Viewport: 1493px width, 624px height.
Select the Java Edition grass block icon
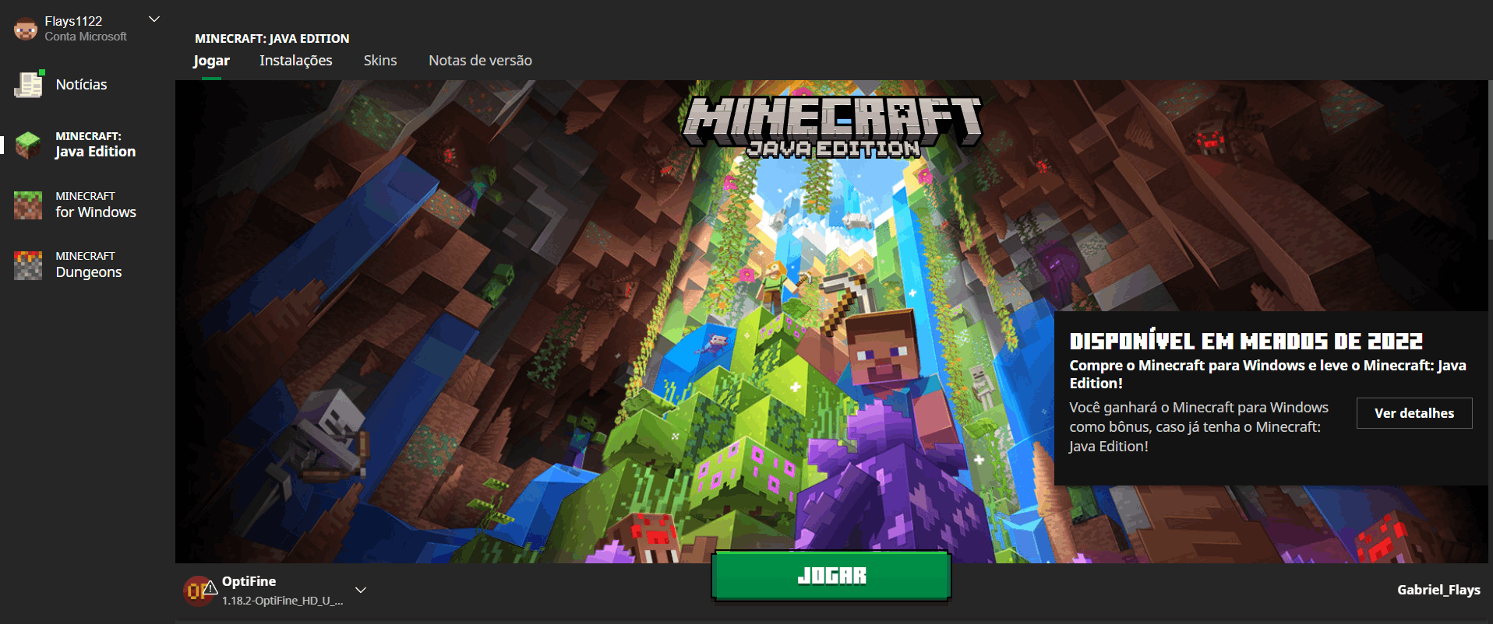click(28, 145)
